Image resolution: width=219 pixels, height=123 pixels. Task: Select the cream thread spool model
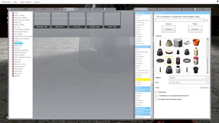point(196,52)
